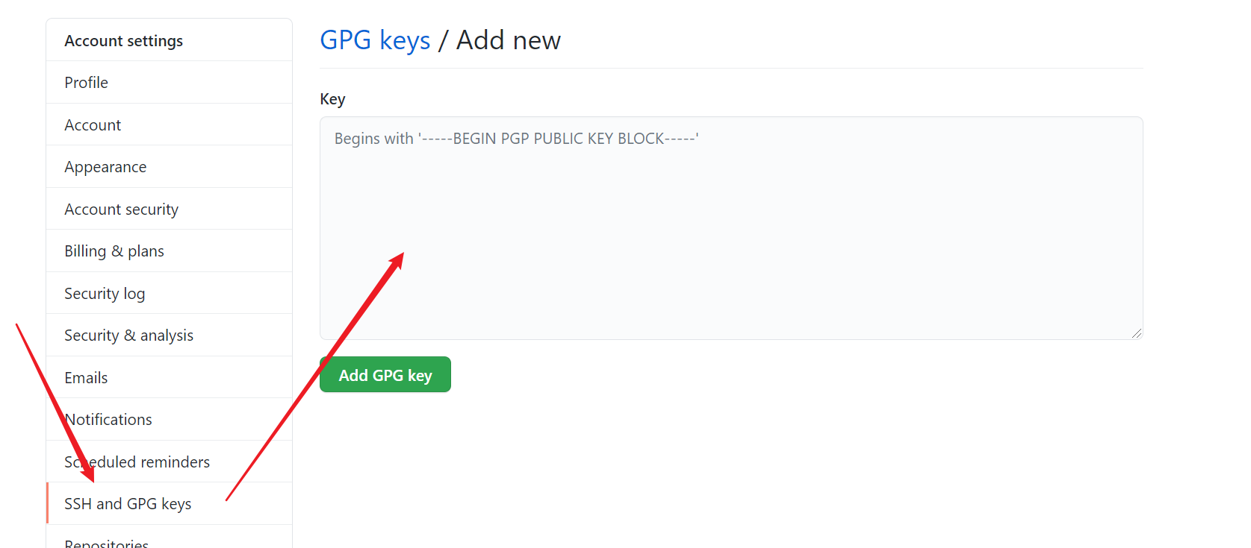This screenshot has height=548, width=1251.
Task: Click the green Add GPG key button
Action: click(x=385, y=374)
